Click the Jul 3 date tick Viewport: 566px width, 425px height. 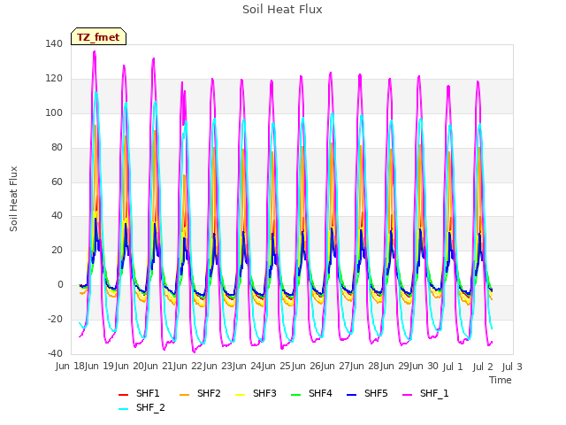(x=512, y=367)
